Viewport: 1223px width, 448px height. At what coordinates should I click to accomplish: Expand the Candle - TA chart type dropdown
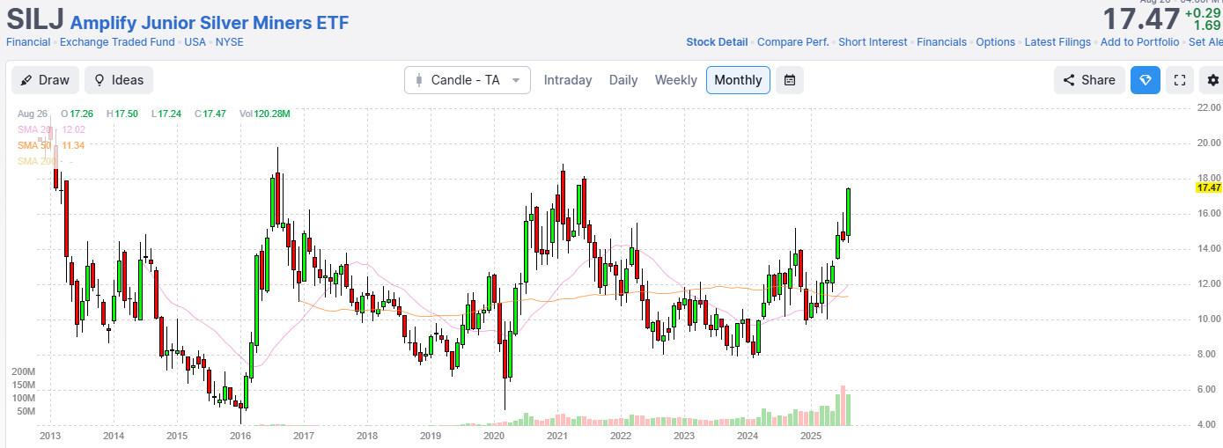pyautogui.click(x=468, y=80)
